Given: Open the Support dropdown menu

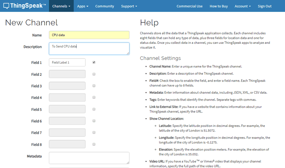Looking at the screenshot, I should (x=129, y=6).
